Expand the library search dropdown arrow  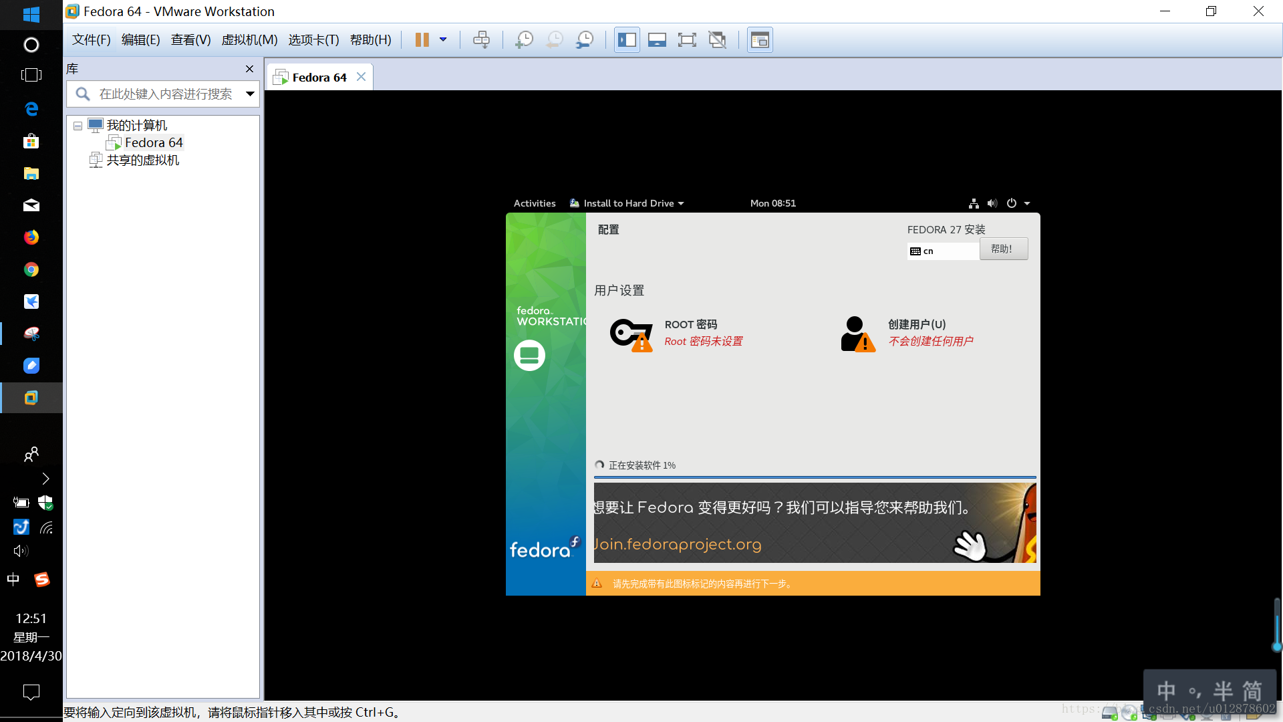pyautogui.click(x=250, y=94)
